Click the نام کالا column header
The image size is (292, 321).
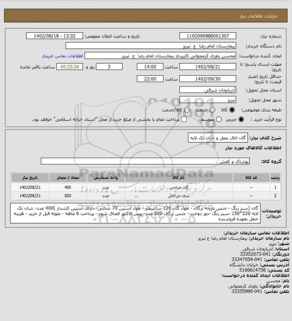[178, 178]
